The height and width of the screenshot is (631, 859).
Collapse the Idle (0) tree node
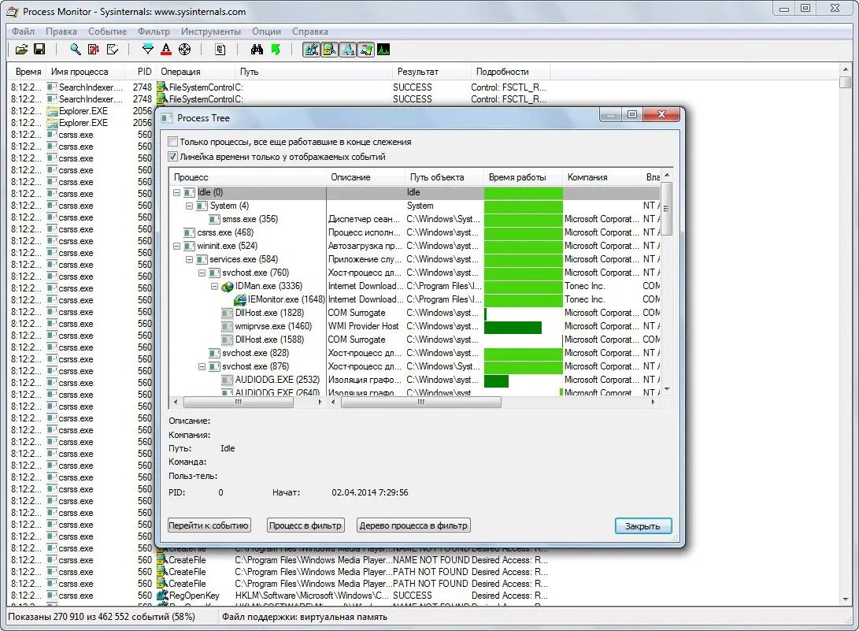pyautogui.click(x=177, y=192)
